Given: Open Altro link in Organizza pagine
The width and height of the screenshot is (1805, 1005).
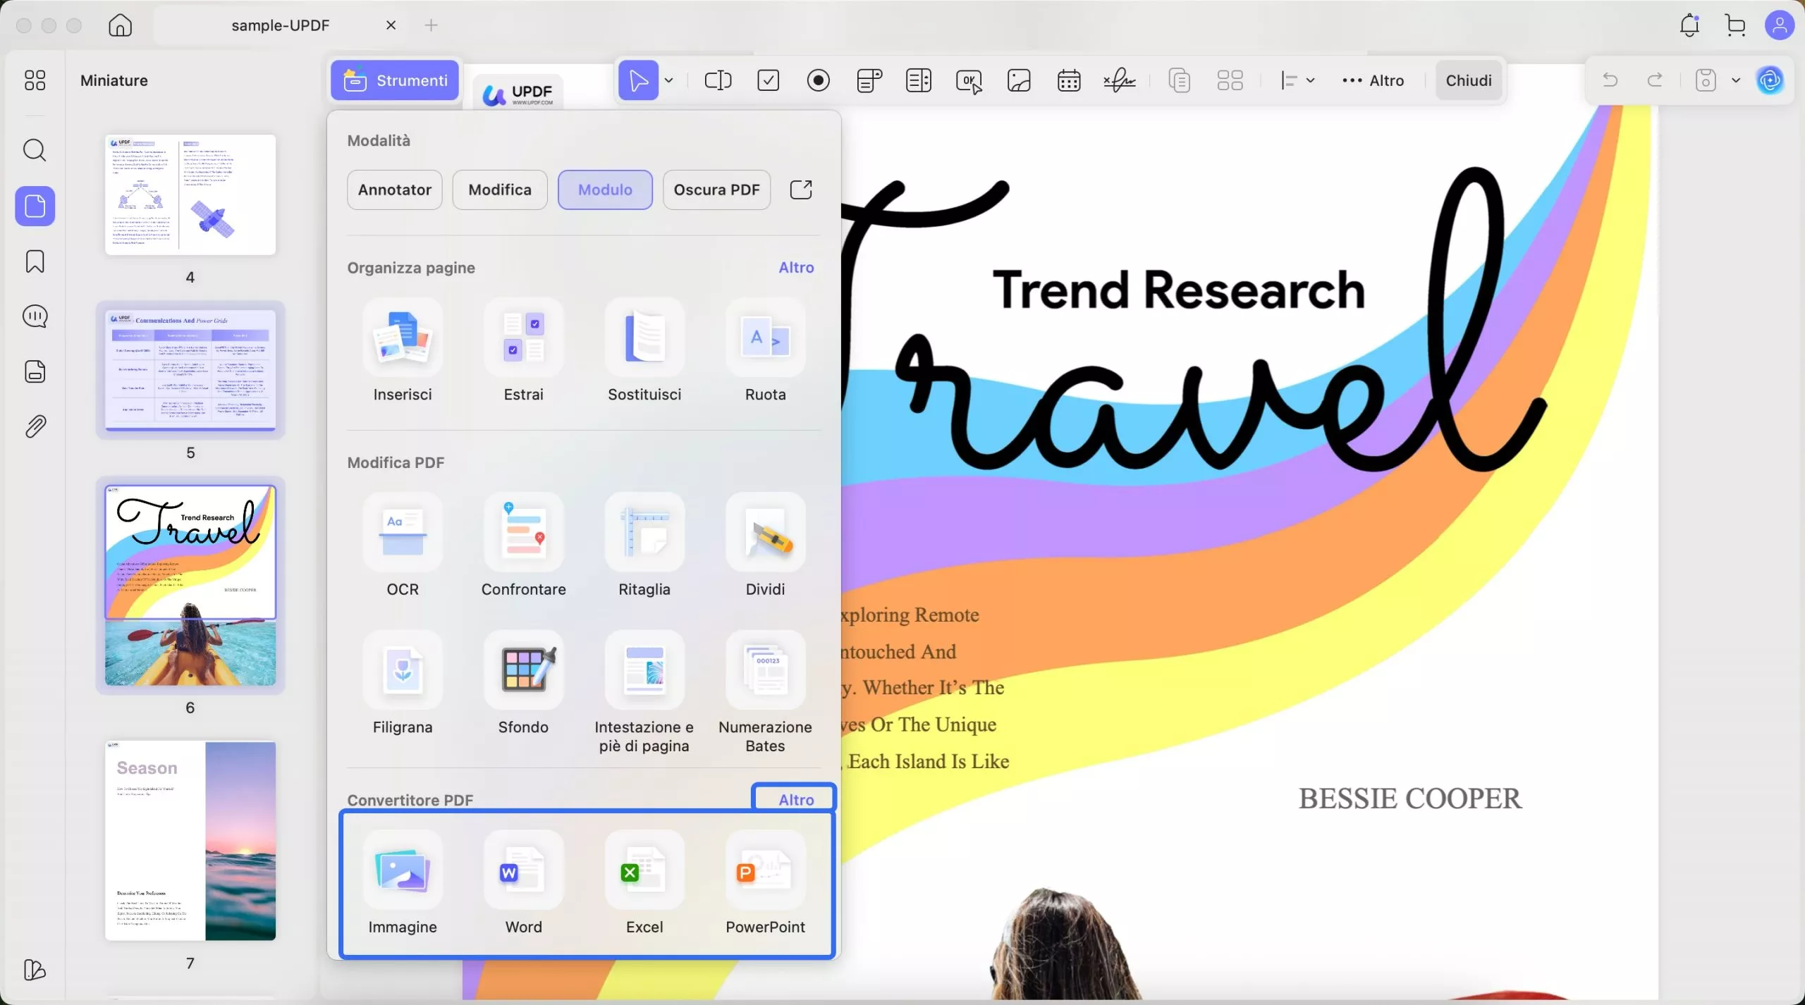Looking at the screenshot, I should click(796, 268).
